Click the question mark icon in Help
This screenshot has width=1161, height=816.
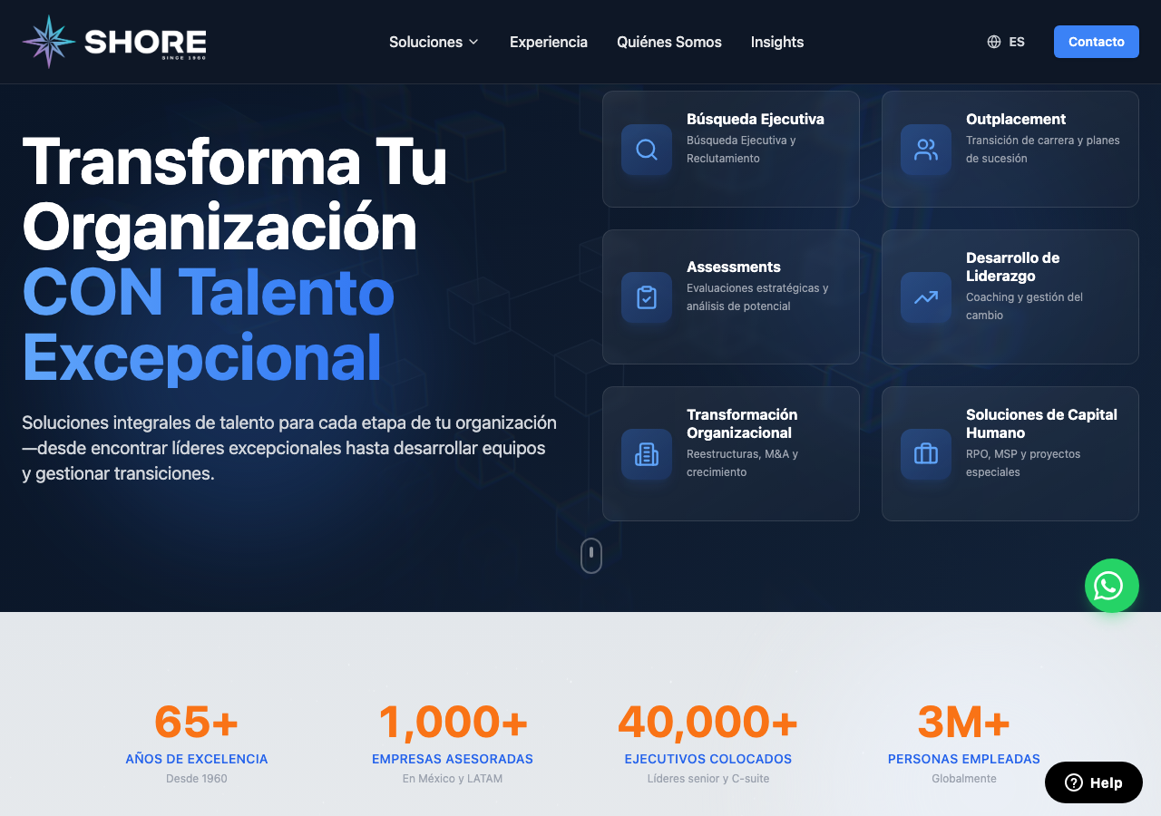click(1074, 782)
